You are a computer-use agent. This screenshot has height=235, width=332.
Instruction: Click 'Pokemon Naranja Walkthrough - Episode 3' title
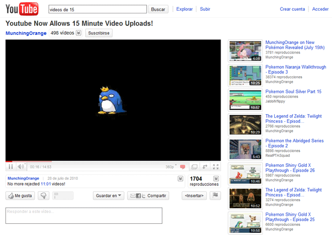(x=296, y=69)
